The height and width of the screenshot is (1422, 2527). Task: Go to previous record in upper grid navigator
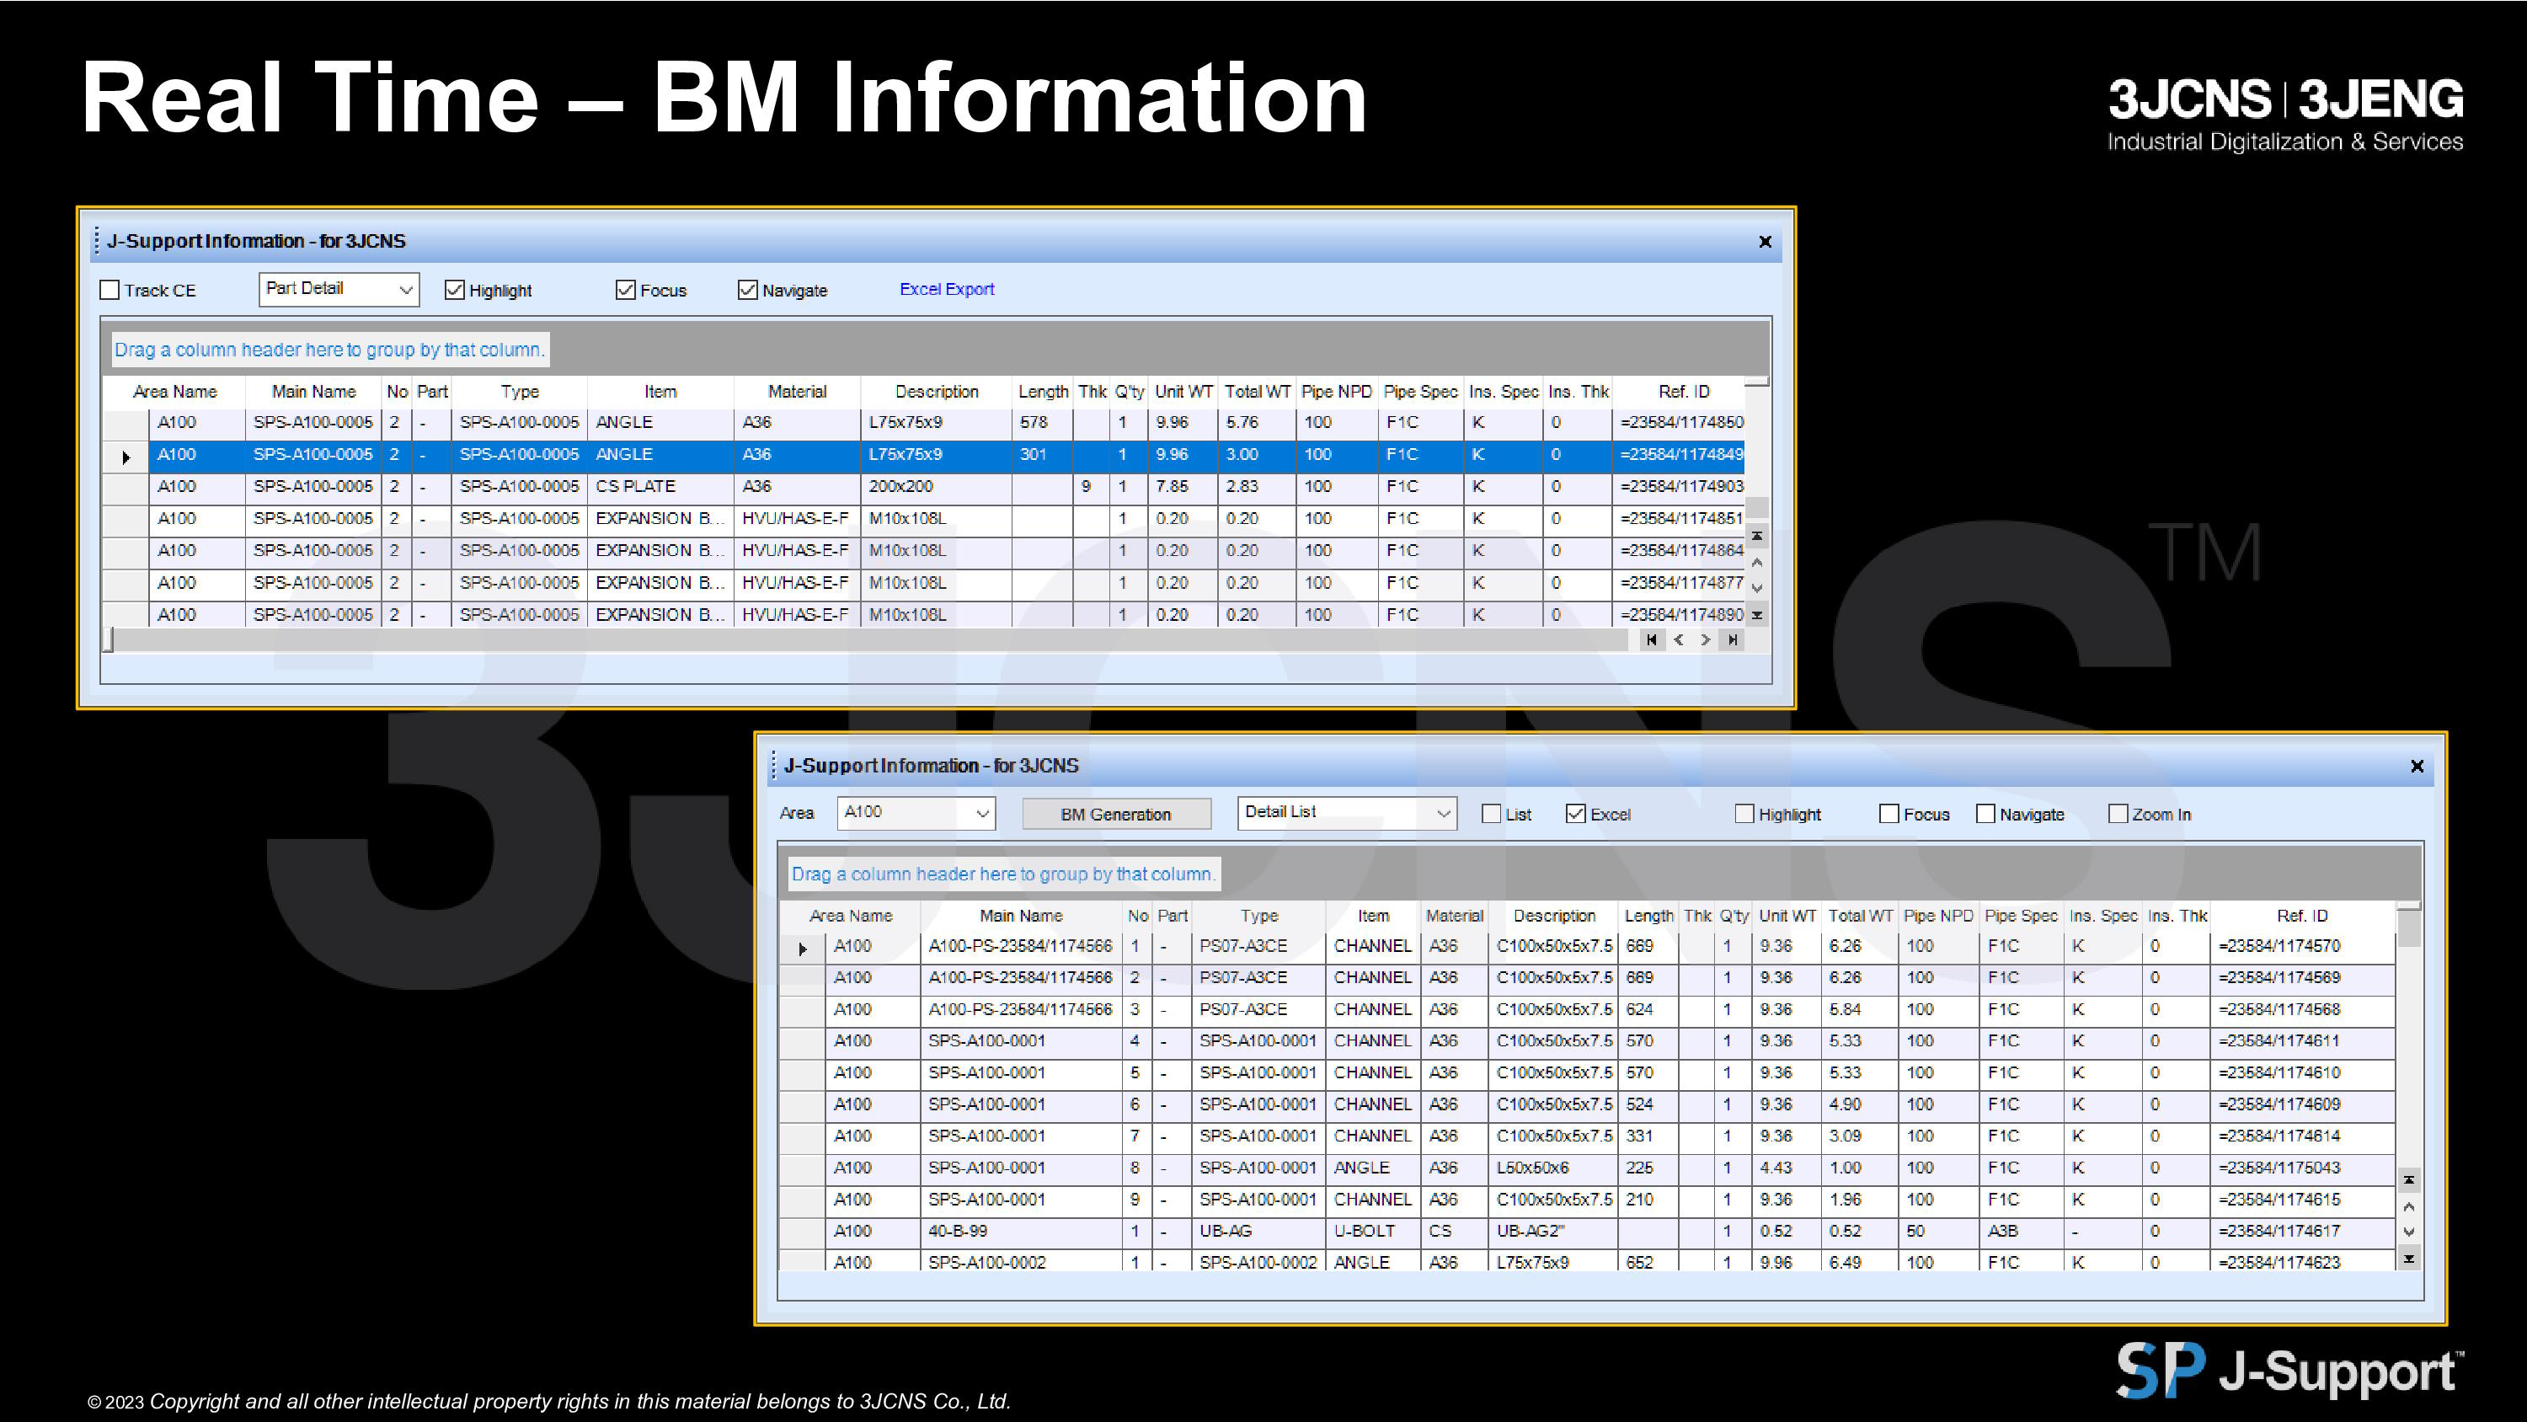pyautogui.click(x=1680, y=640)
